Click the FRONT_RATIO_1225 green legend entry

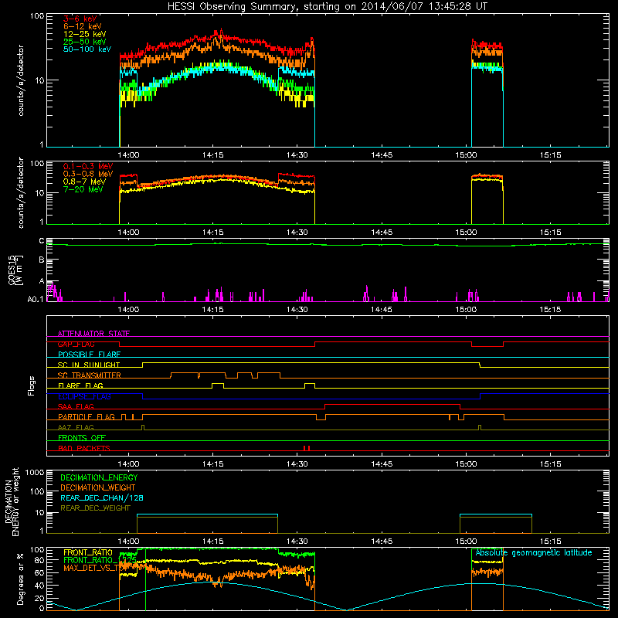coord(100,560)
